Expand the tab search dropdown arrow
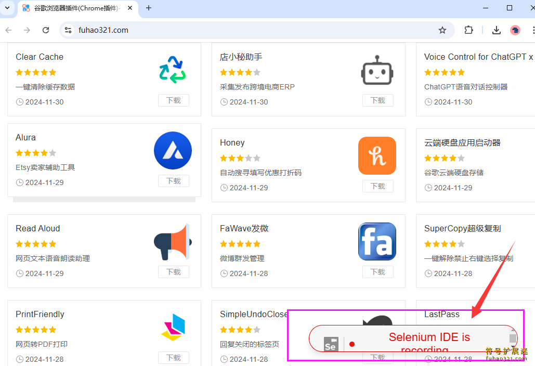This screenshot has height=366, width=535. 7,7
